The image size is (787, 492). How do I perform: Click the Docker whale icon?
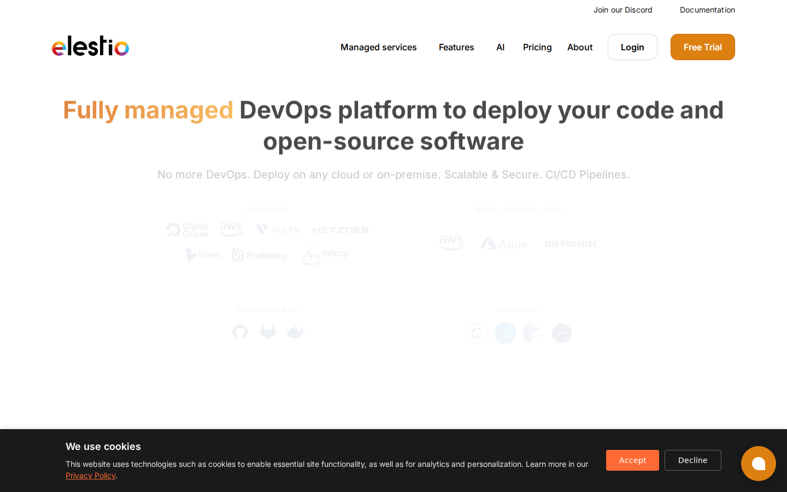pos(295,332)
